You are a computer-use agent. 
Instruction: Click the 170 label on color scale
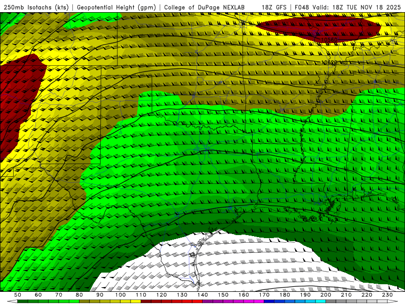click(x=264, y=295)
